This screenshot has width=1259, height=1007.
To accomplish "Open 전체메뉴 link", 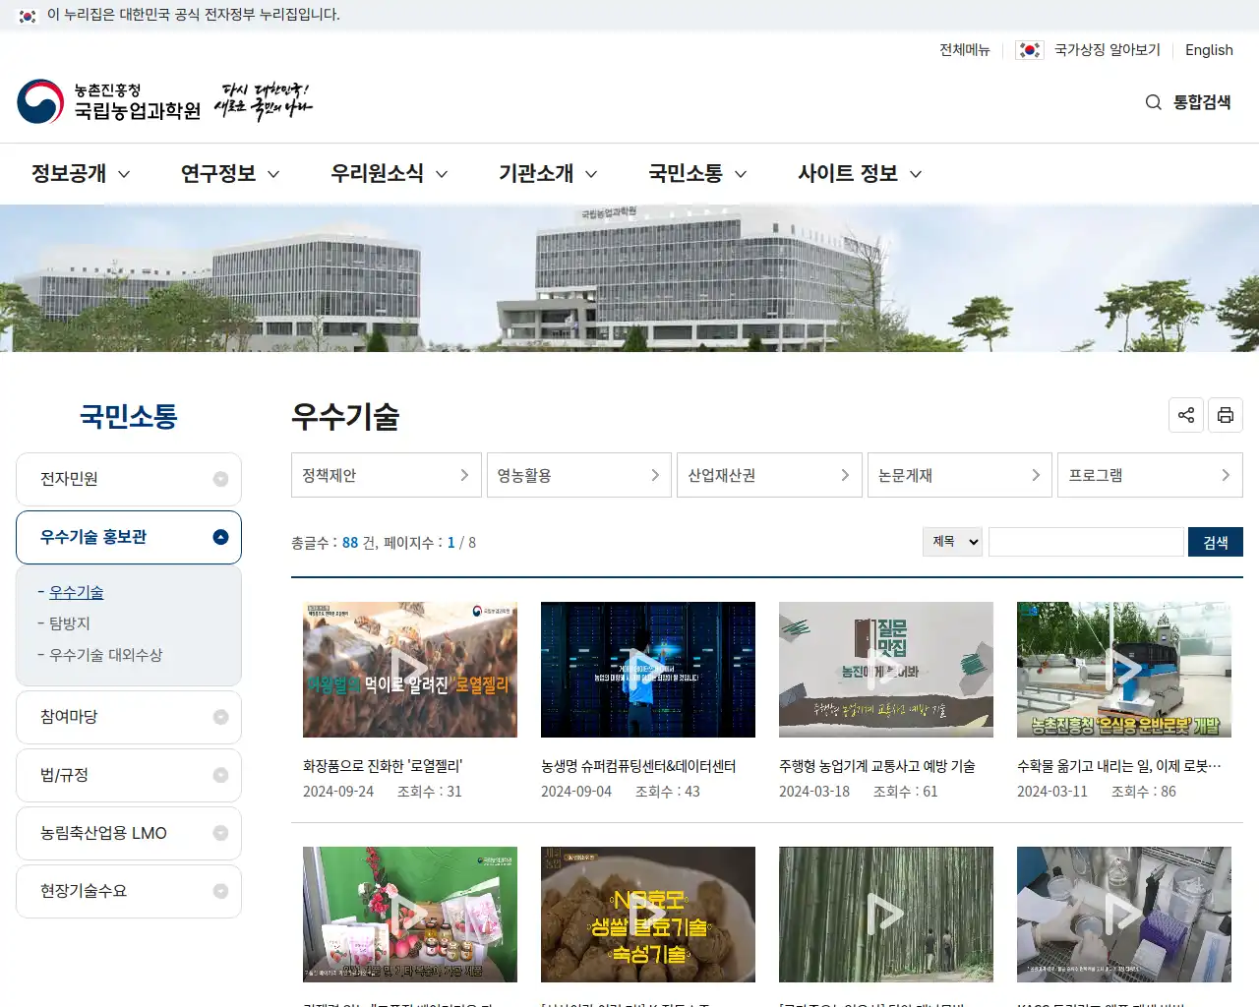I will [964, 50].
